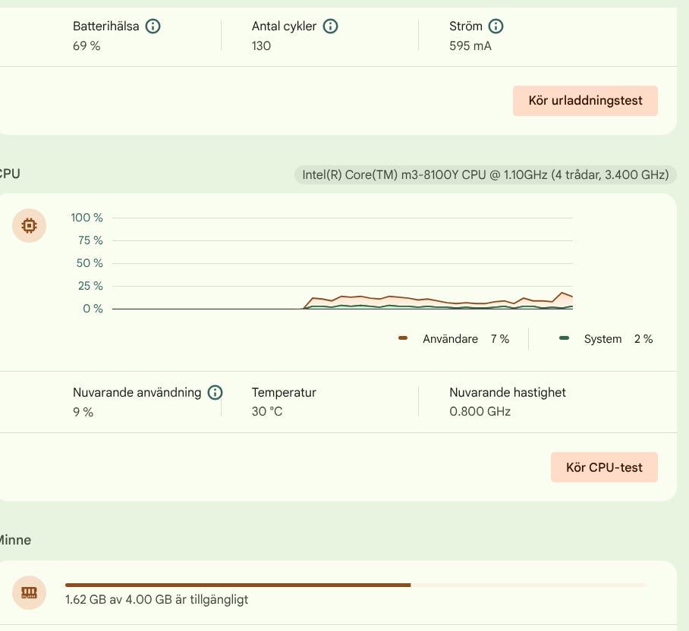
Task: Click the Nuvarande hastighet 0.800 GHz value
Action: 480,412
